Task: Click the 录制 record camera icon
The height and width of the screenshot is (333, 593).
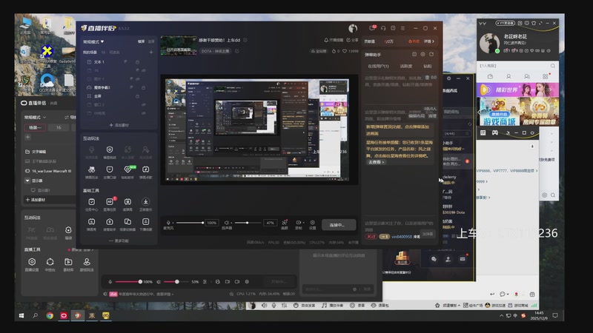Action: [x=298, y=223]
